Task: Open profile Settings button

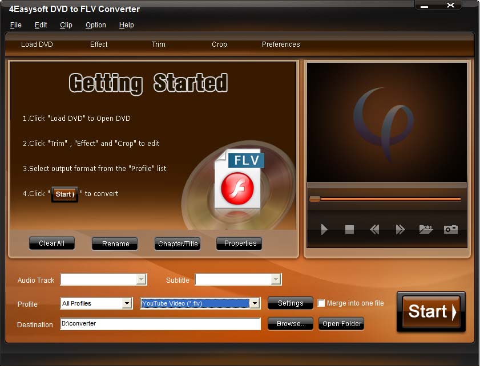Action: coord(290,303)
